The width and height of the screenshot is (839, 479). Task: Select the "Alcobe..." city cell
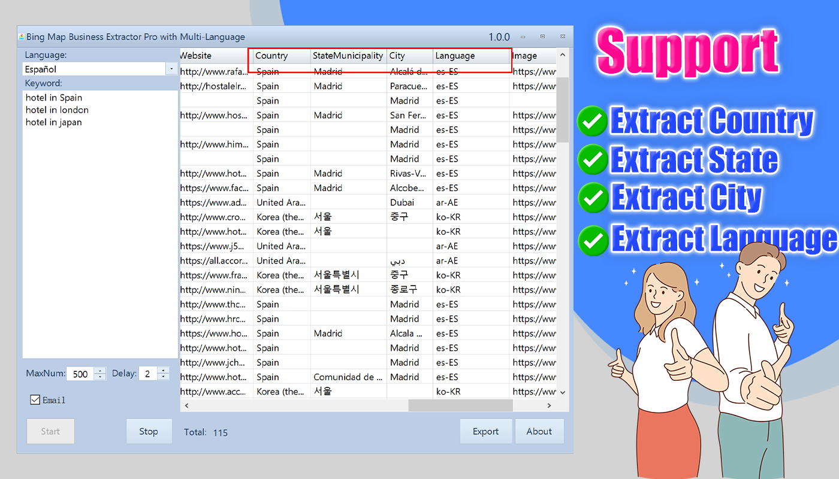click(x=410, y=188)
